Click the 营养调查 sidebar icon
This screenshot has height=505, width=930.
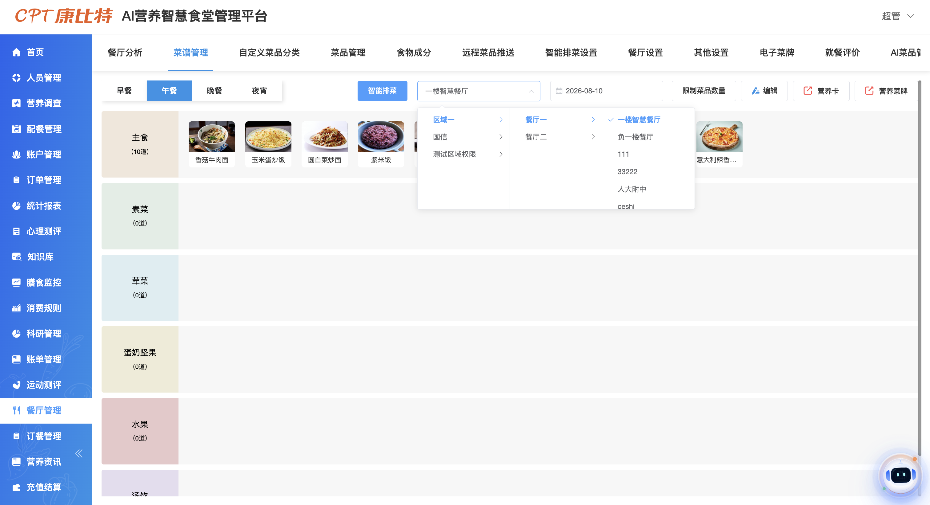[16, 104]
